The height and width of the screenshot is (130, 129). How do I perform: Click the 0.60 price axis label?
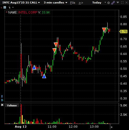click(123, 54)
